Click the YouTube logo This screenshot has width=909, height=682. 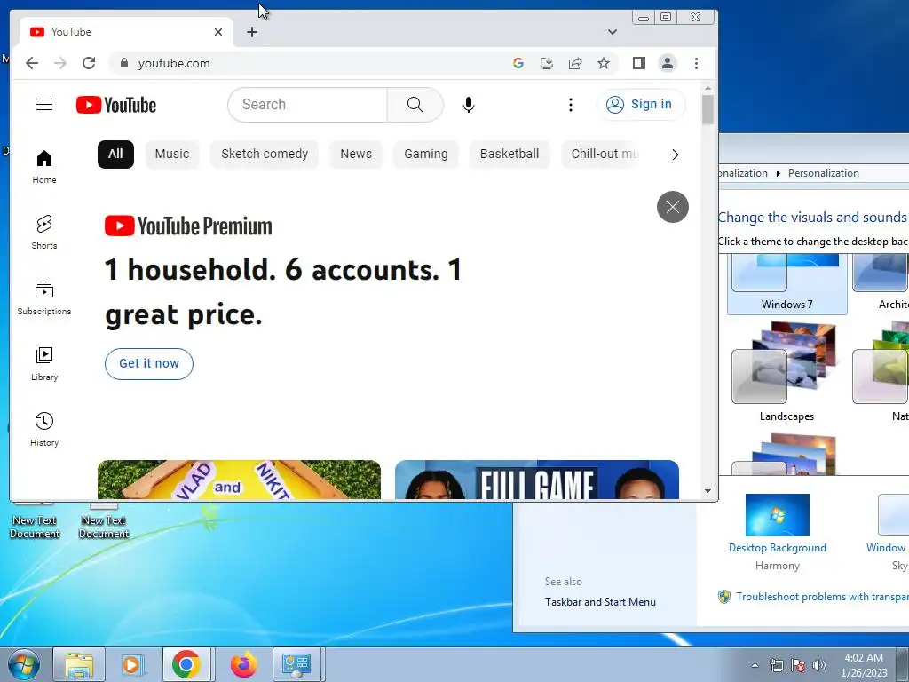coord(116,105)
